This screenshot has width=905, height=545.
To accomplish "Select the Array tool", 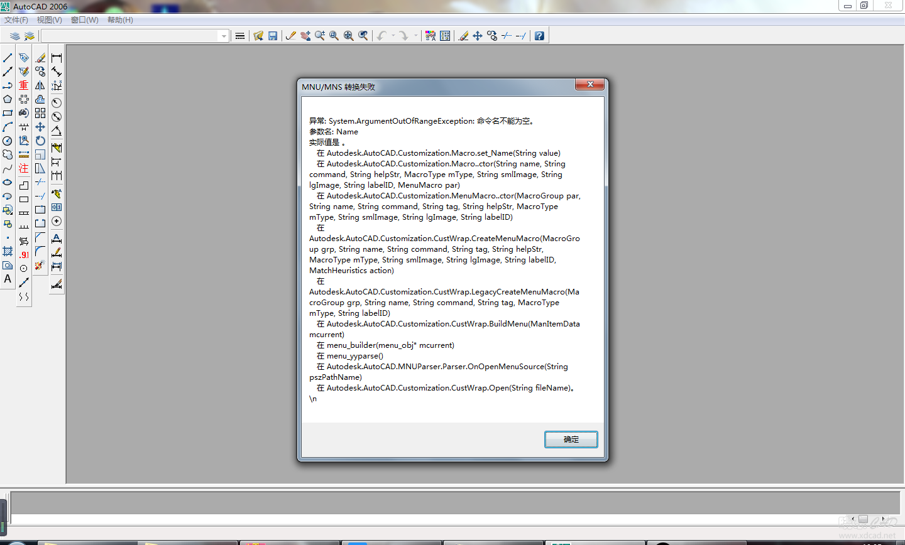I will click(40, 113).
